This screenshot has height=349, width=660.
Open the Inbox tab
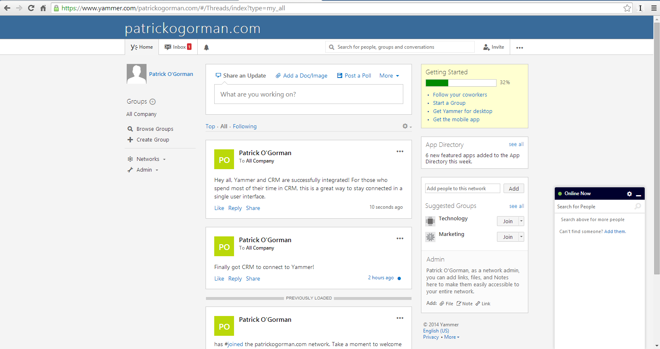[178, 47]
